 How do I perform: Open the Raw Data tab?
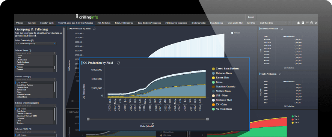[251, 23]
